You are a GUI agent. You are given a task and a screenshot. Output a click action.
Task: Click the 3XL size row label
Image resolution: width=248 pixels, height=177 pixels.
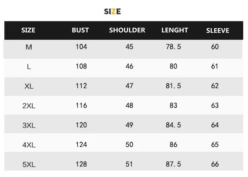(x=29, y=125)
